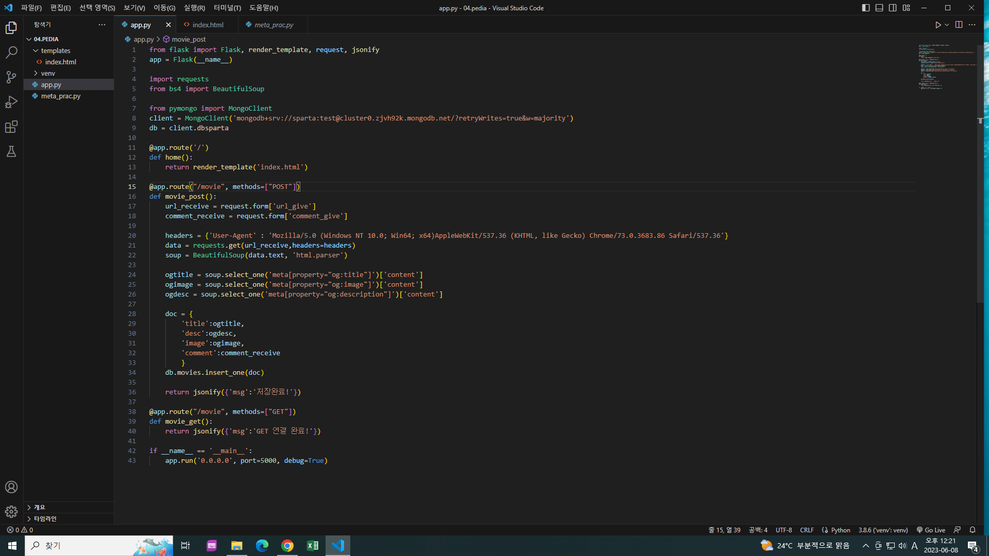Viewport: 989px width, 556px height.
Task: Toggle the bottom panel layout
Action: pos(879,8)
